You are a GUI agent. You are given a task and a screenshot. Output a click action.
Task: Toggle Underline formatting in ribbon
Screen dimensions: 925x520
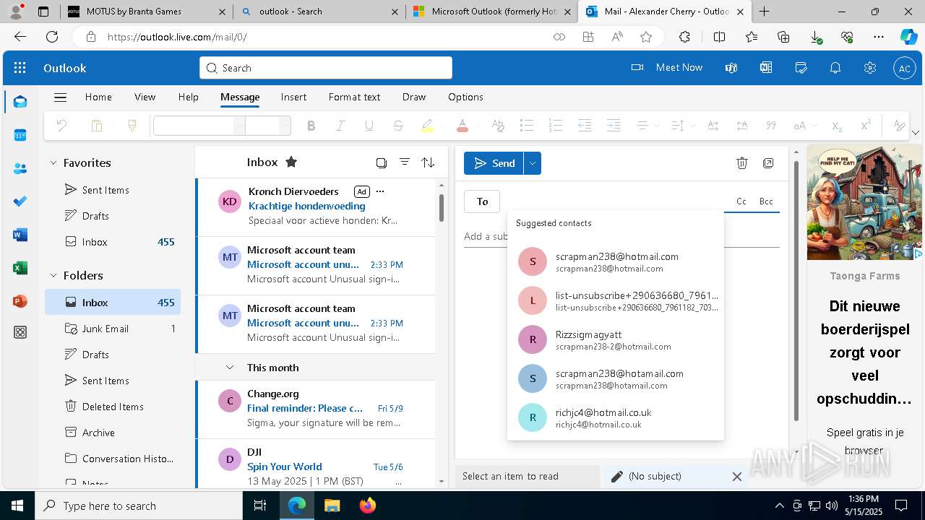pos(369,126)
